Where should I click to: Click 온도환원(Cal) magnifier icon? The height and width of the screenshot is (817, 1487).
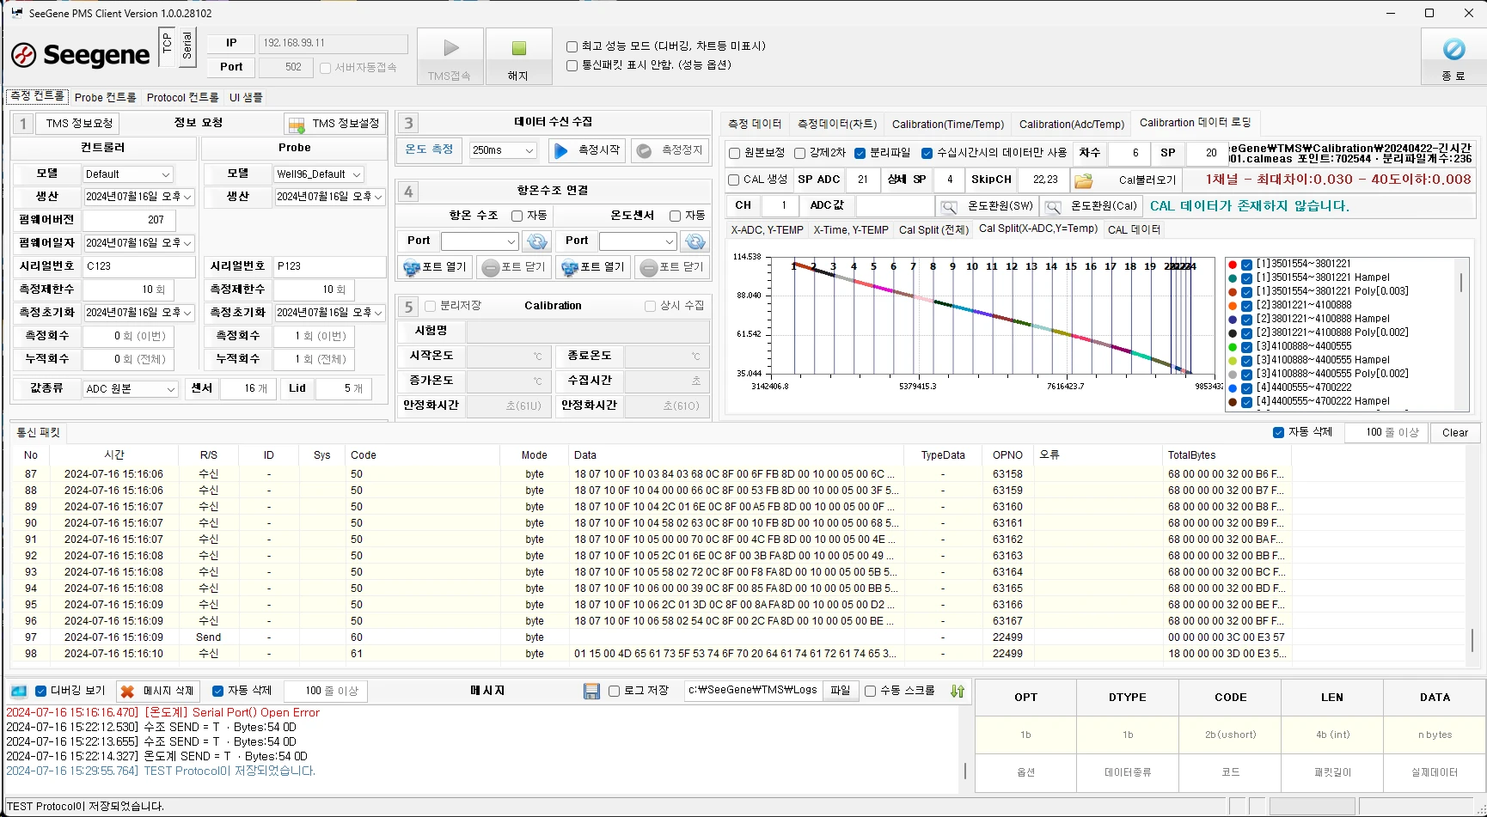pyautogui.click(x=1052, y=206)
